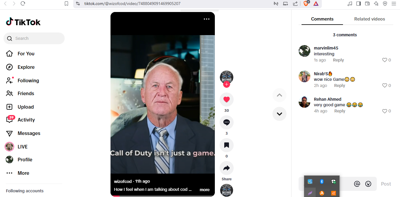
Task: Click the TikTok logo
Action: [x=23, y=22]
